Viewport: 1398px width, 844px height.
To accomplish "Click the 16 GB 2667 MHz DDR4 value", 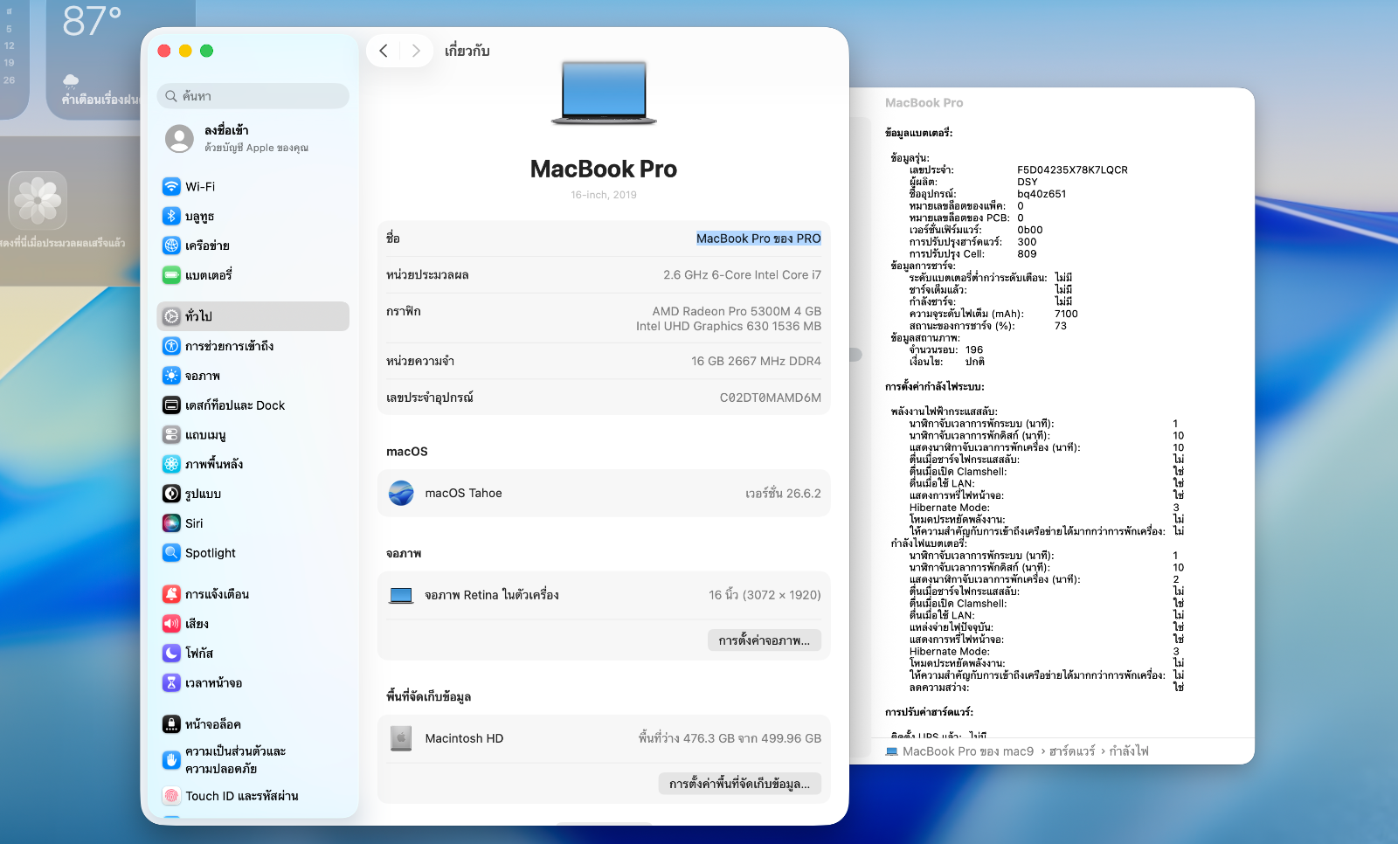I will (756, 361).
